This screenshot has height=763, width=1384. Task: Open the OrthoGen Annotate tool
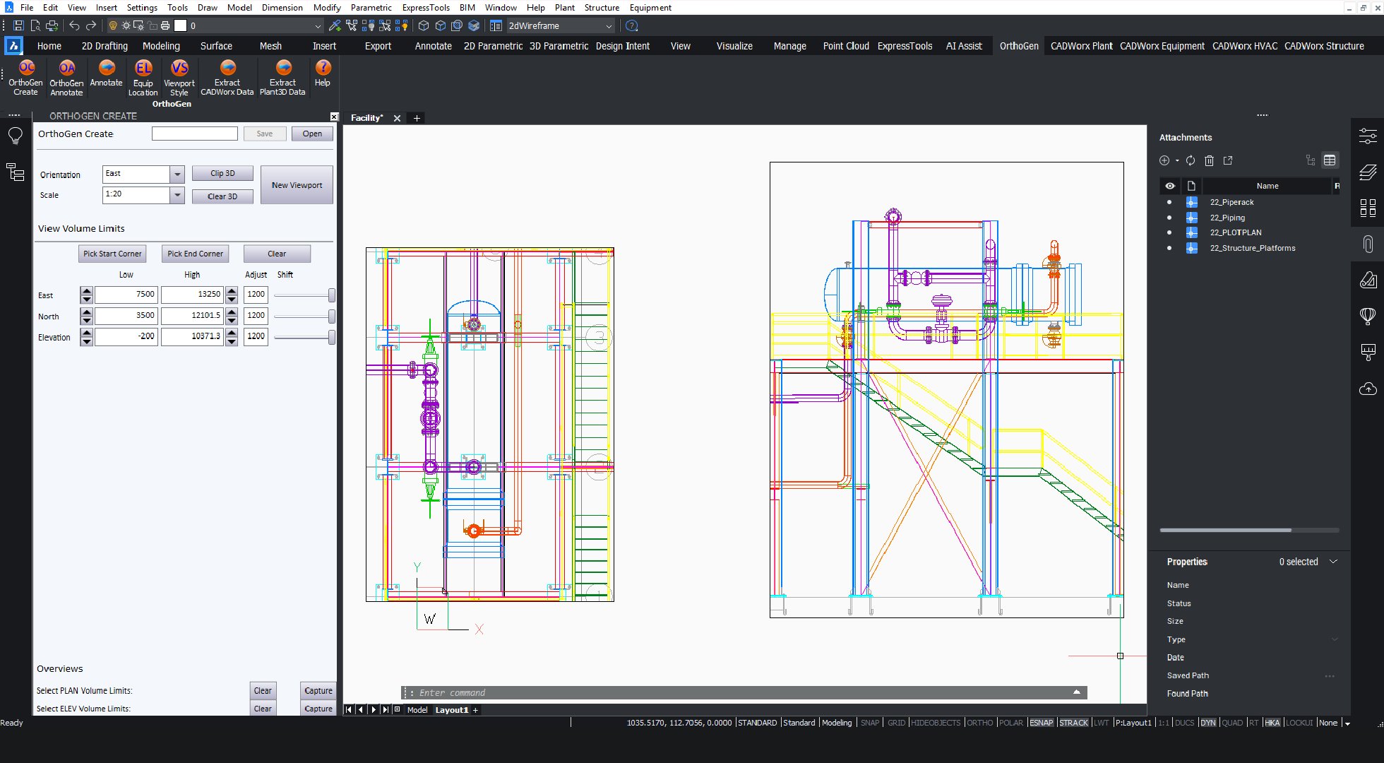66,78
